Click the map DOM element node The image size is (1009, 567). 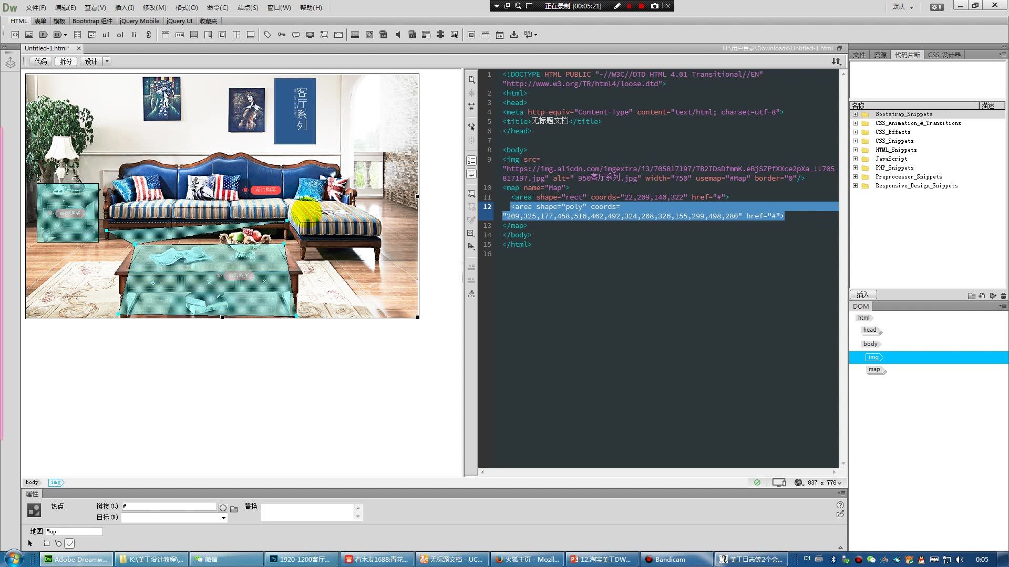tap(874, 369)
